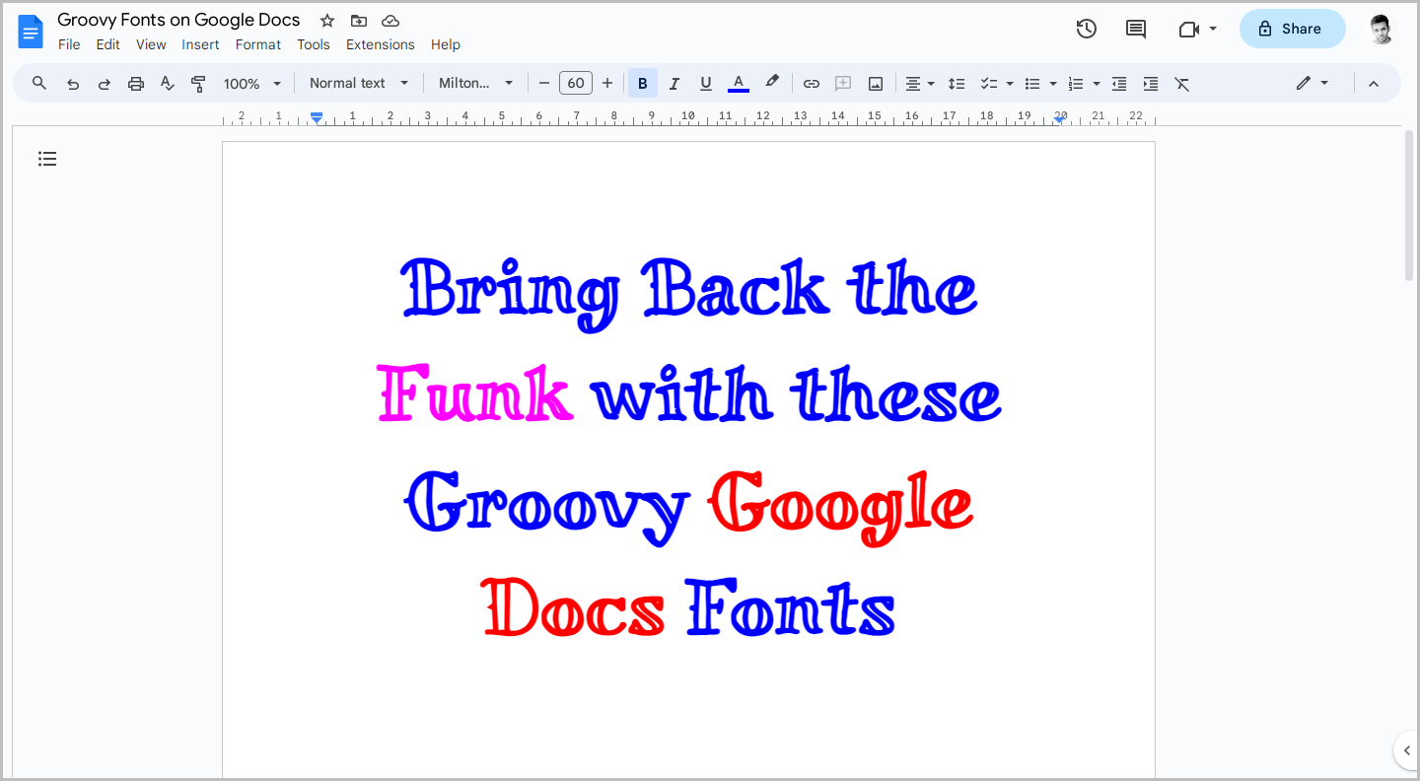Toggle bold formatting
Screen dimensions: 1420x781
click(x=642, y=83)
